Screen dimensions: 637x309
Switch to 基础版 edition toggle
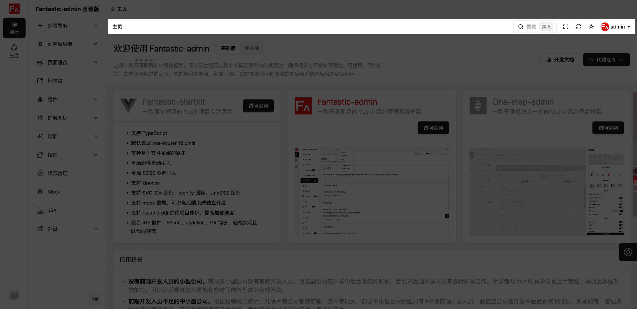(228, 48)
